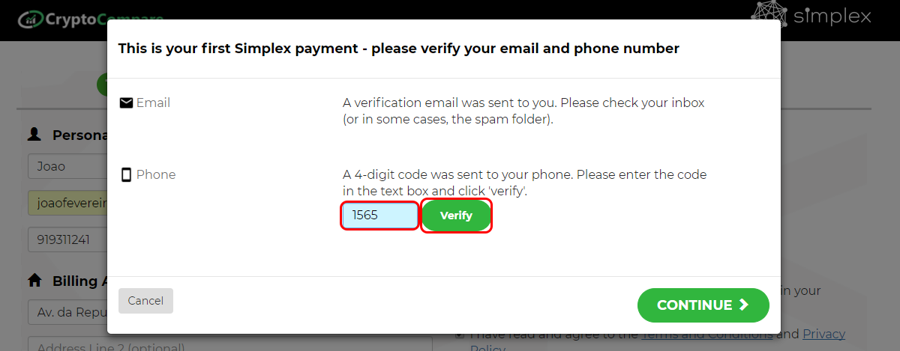Select the phone number field 919311241
This screenshot has width=900, height=351.
point(67,239)
